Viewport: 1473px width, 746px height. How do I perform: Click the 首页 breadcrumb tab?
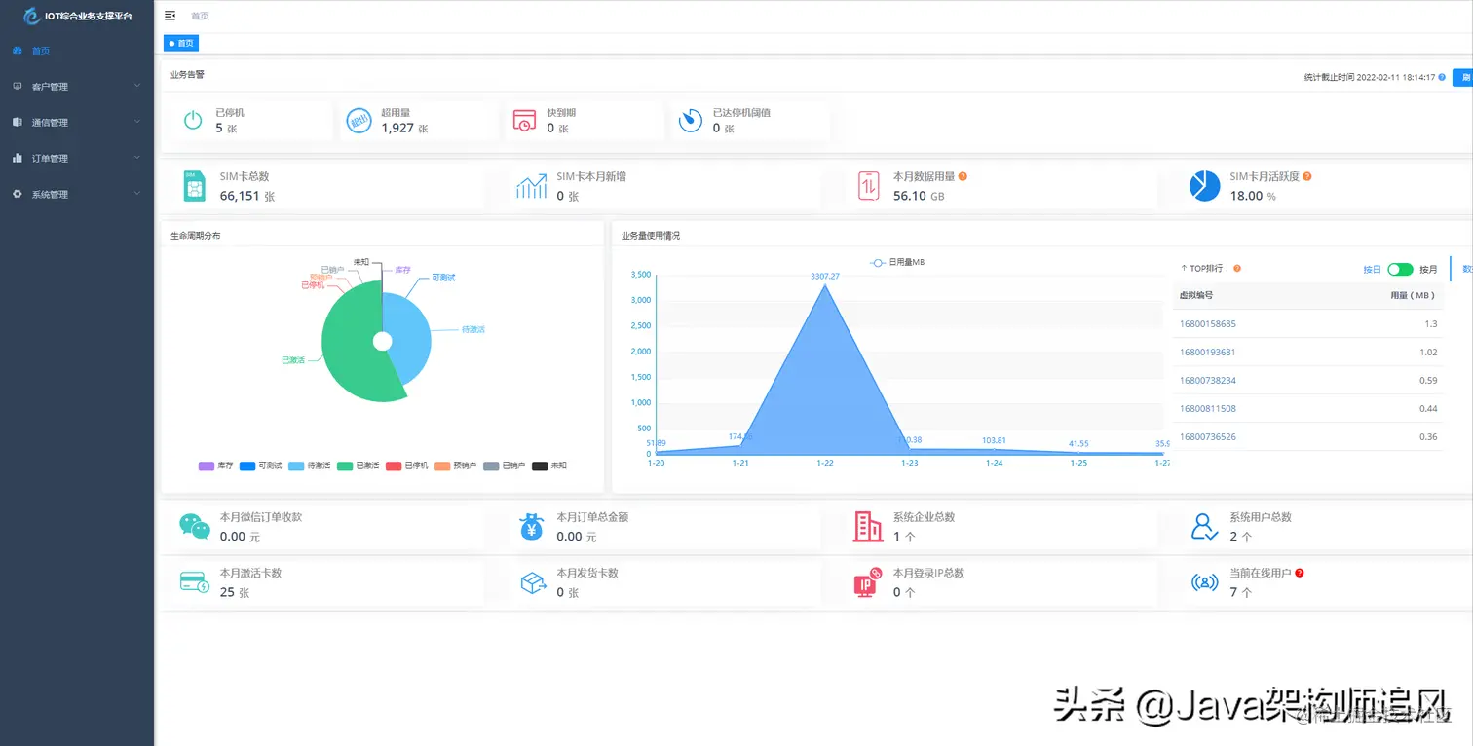click(x=180, y=43)
